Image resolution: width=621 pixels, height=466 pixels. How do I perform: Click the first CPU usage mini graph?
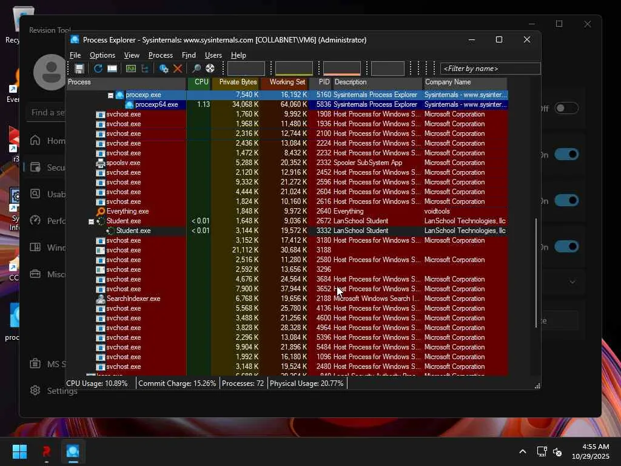[x=246, y=69]
